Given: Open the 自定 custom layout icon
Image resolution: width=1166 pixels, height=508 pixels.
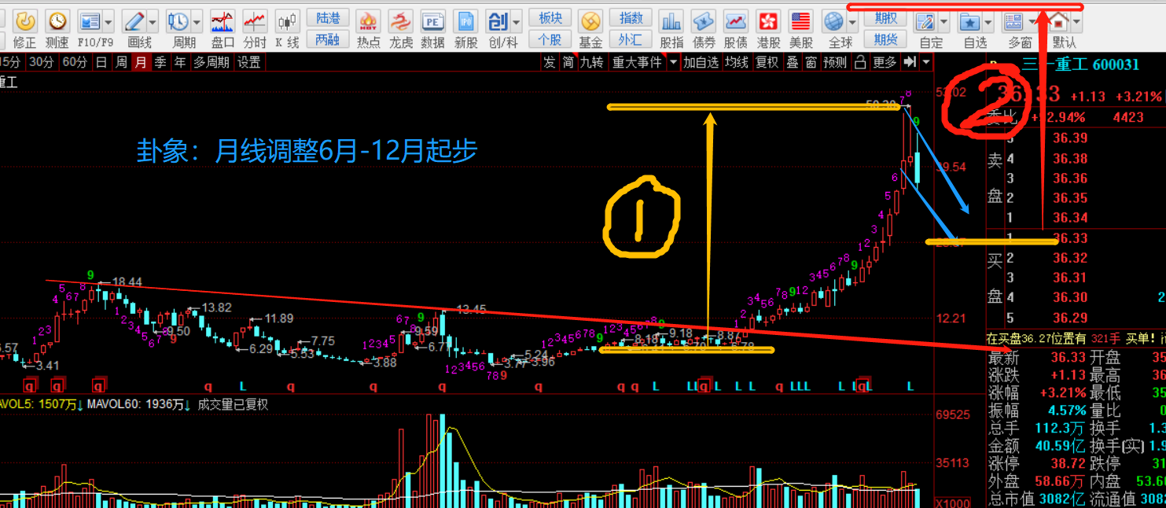Looking at the screenshot, I should tap(926, 21).
